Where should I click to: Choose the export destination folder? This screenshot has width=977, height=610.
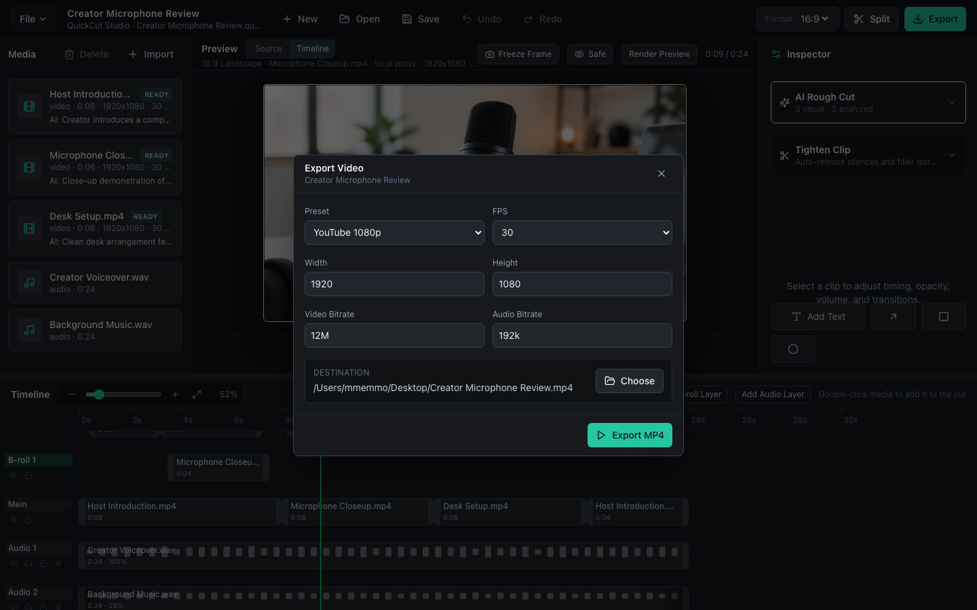click(x=630, y=381)
